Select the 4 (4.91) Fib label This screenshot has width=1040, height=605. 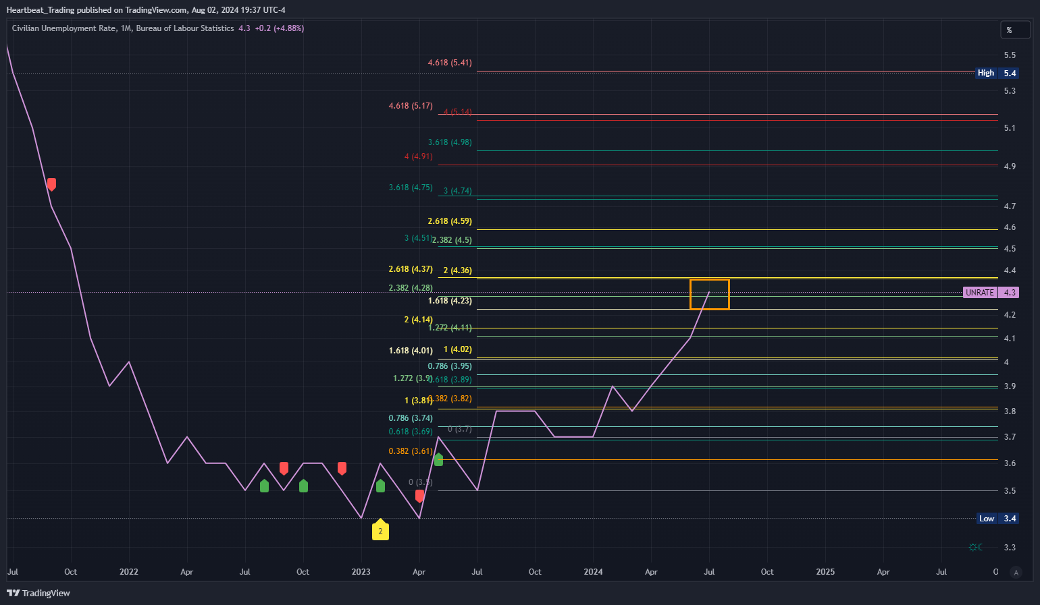pos(419,156)
